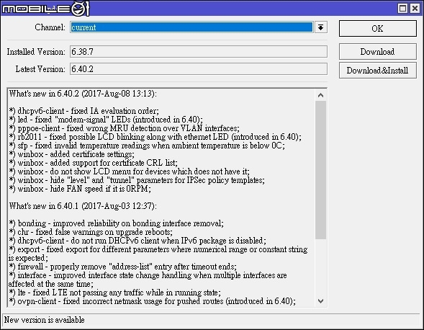424x330 pixels.
Task: Select the Channel field showing current
Action: (x=191, y=27)
